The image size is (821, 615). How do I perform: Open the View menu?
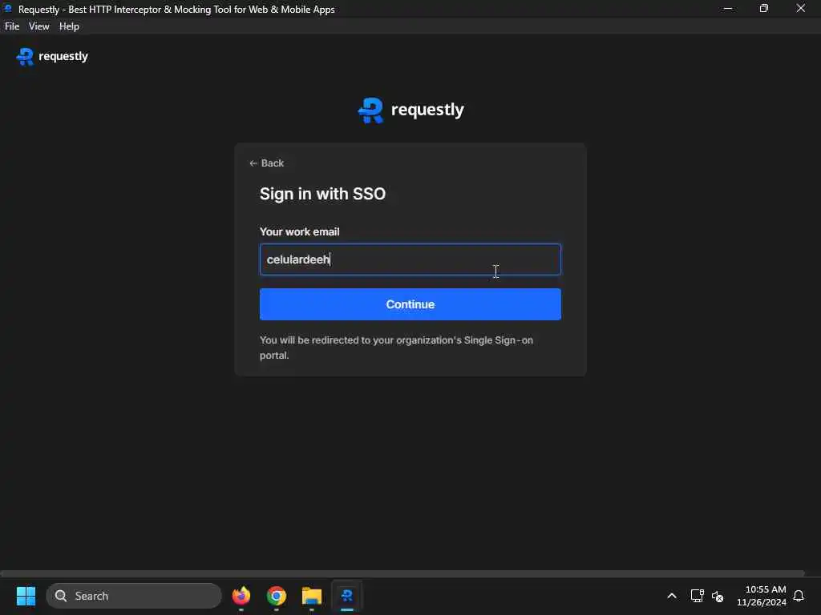(x=38, y=26)
